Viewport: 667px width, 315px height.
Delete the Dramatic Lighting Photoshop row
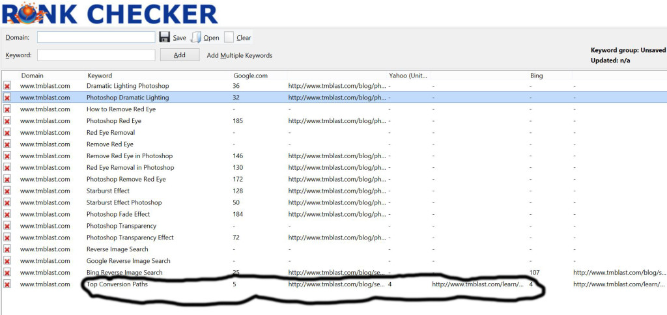[7, 87]
